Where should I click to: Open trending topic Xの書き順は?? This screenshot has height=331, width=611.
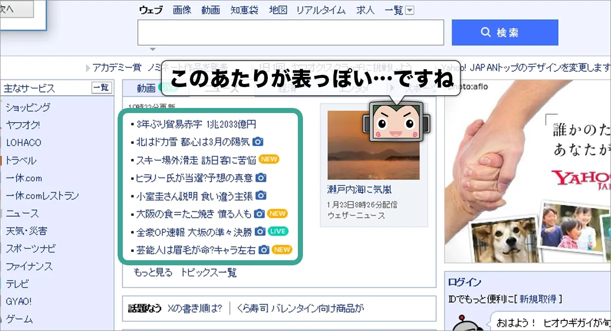195,309
